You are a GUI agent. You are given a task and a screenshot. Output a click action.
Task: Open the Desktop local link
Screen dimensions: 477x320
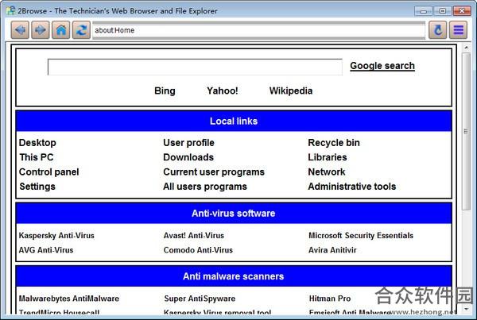pyautogui.click(x=37, y=142)
